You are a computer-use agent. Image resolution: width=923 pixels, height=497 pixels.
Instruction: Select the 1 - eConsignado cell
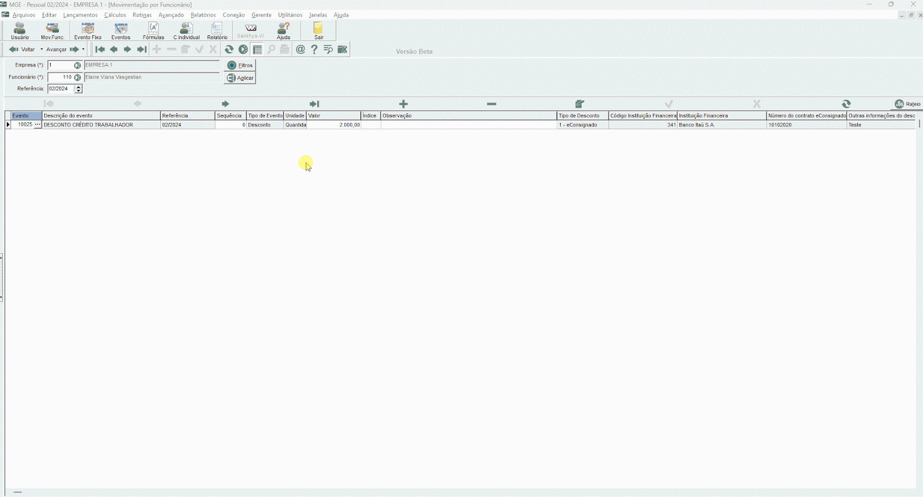tap(583, 125)
